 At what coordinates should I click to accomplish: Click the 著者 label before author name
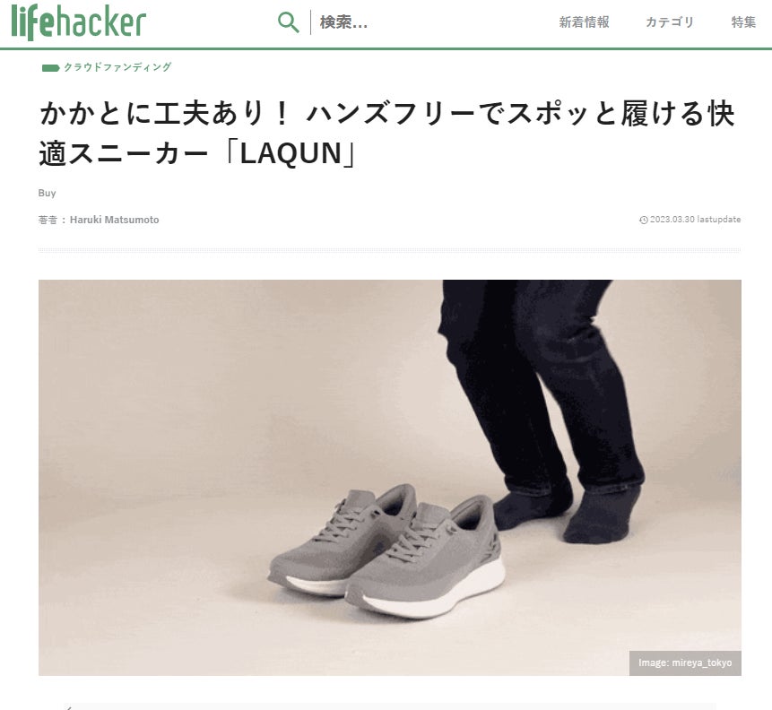click(48, 221)
